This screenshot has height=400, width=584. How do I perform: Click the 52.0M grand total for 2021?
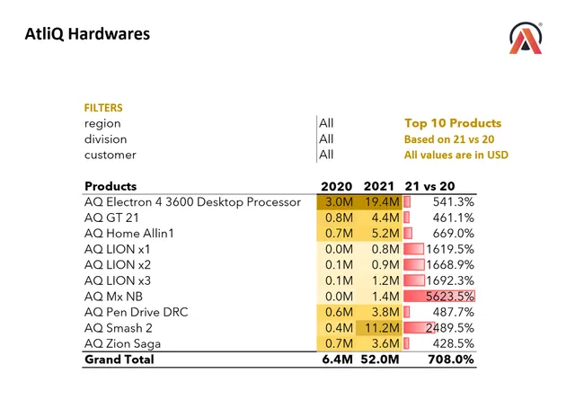[380, 360]
